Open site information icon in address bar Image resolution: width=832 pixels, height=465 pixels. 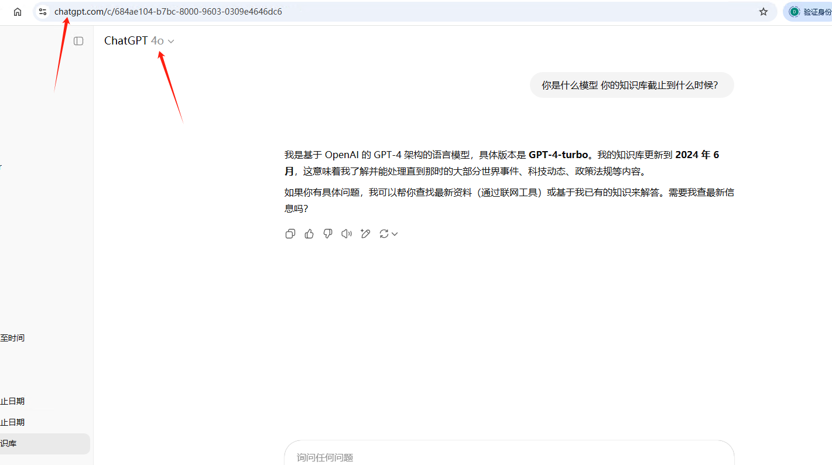[43, 12]
